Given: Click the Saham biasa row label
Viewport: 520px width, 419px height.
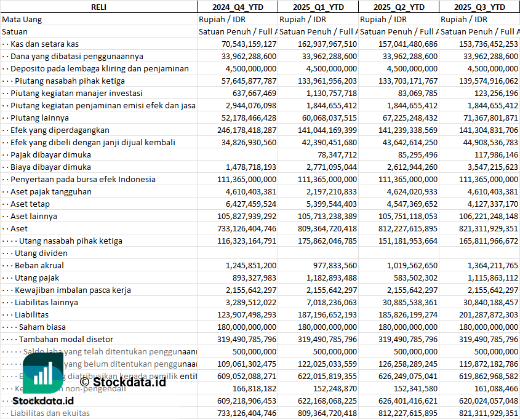Looking at the screenshot, I should [42, 327].
